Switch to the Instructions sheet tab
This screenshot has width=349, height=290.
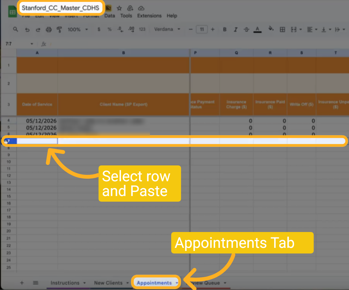[x=65, y=283]
